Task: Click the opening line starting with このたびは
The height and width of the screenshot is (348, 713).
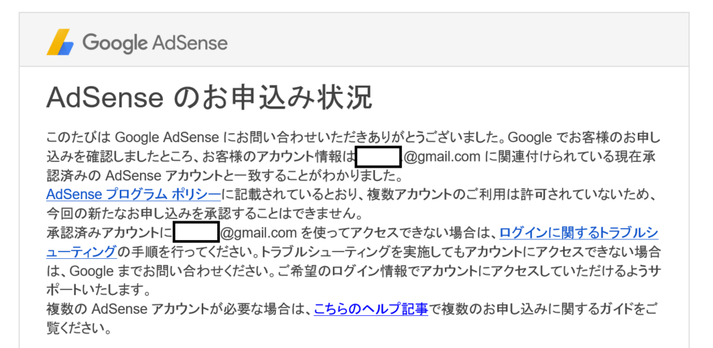Action: click(x=353, y=138)
